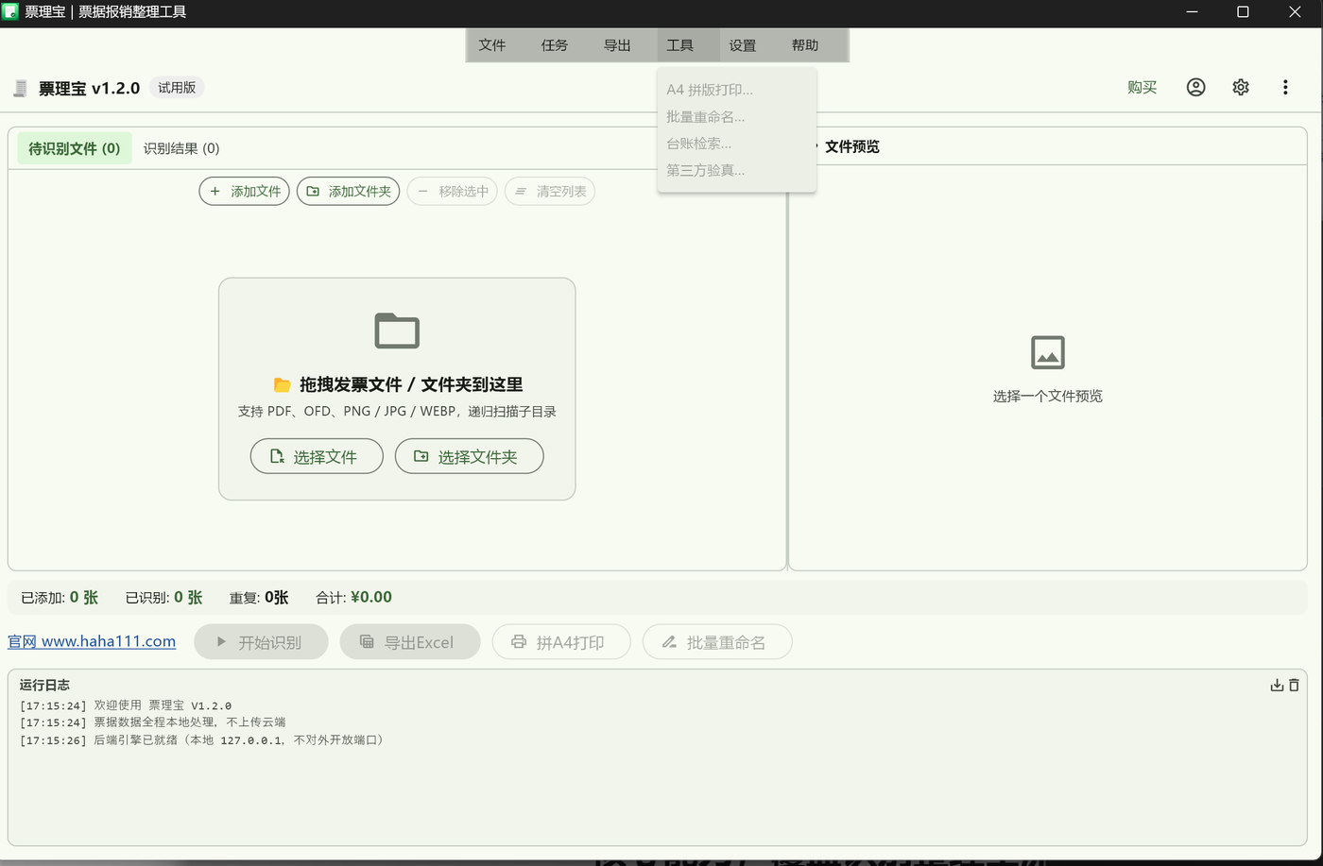Click the 购买 link
This screenshot has height=866, width=1323.
point(1143,87)
